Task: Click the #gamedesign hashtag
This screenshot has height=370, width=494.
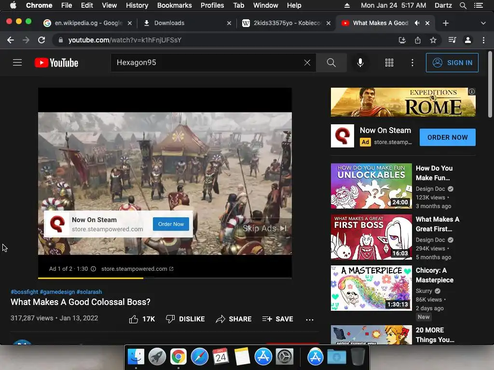Action: 57,292
